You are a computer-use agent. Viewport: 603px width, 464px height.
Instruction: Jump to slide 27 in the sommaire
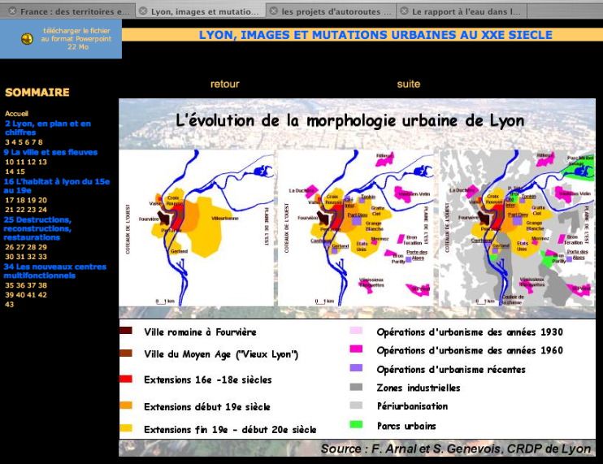pos(20,247)
